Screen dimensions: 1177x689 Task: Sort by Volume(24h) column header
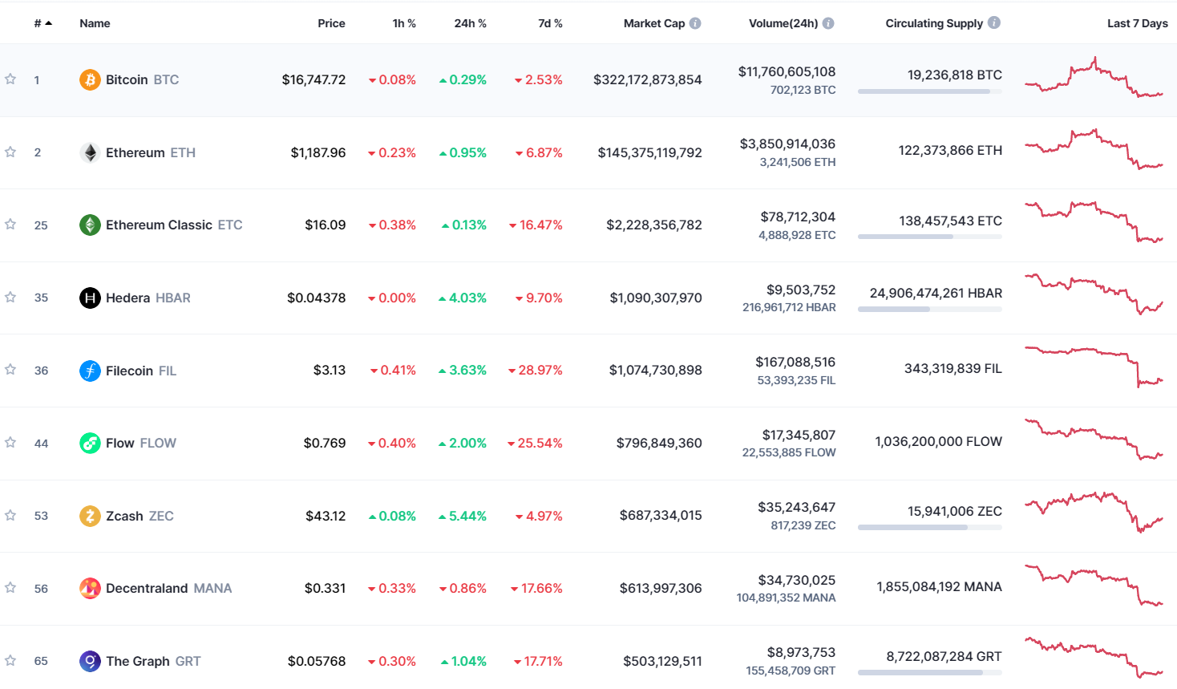tap(783, 23)
